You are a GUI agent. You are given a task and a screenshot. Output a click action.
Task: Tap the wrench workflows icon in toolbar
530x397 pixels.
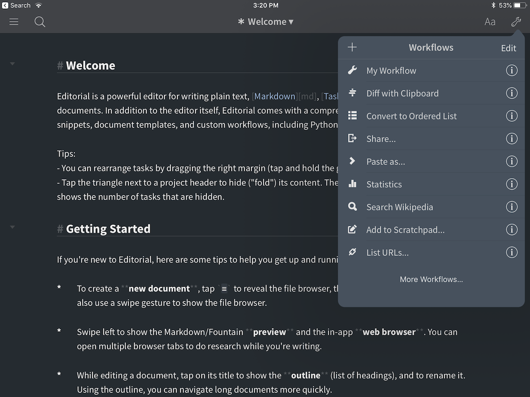(516, 22)
